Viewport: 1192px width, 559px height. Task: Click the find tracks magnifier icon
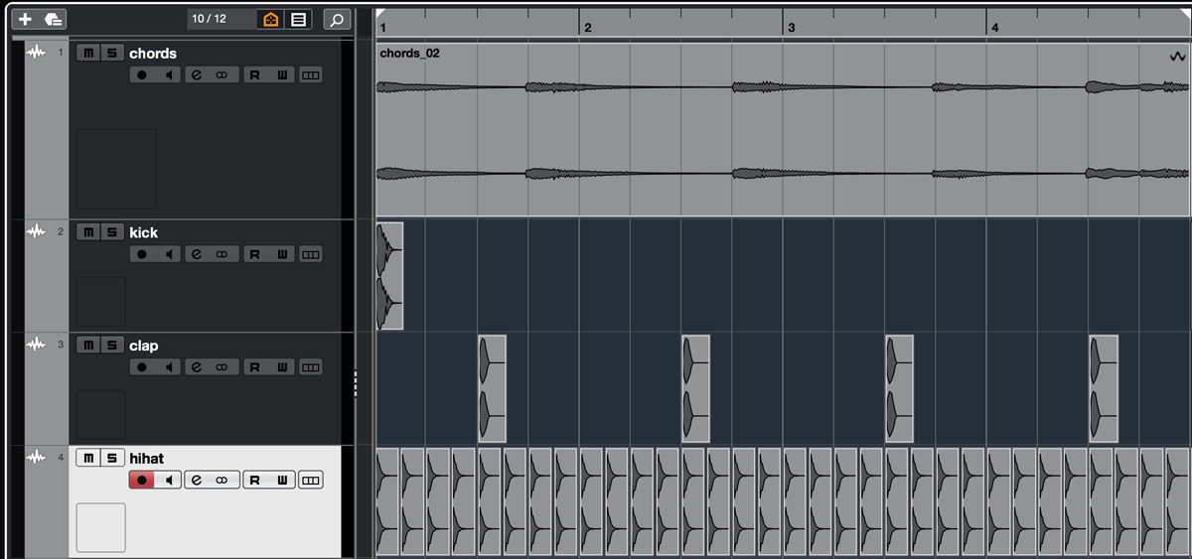(337, 19)
